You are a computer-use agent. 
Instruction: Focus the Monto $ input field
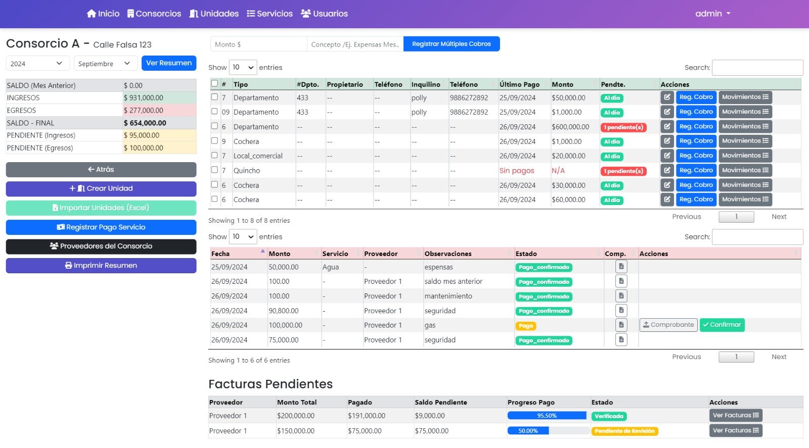click(x=258, y=44)
